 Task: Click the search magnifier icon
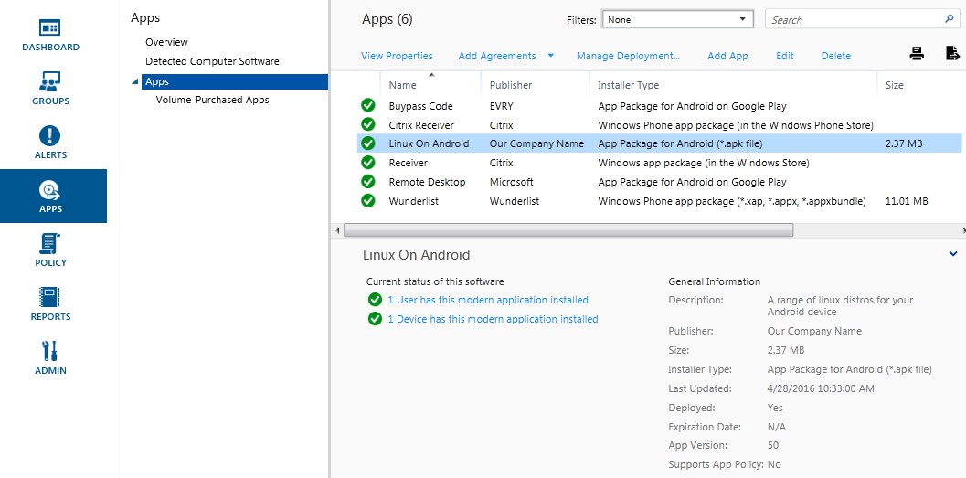(949, 19)
